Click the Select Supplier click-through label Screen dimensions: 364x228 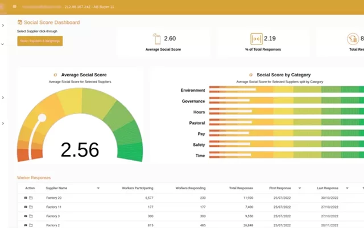(37, 31)
